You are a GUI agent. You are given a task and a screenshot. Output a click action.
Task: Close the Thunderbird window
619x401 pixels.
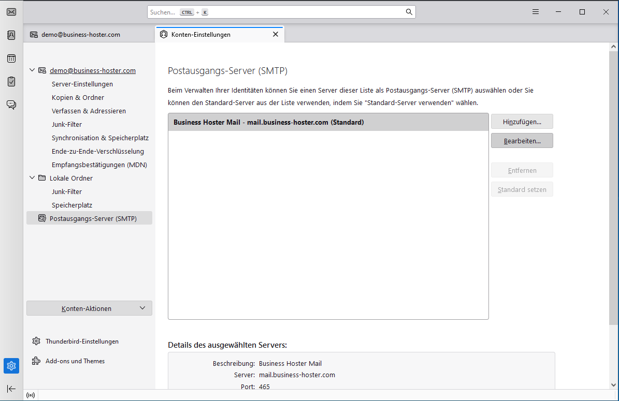pyautogui.click(x=606, y=12)
